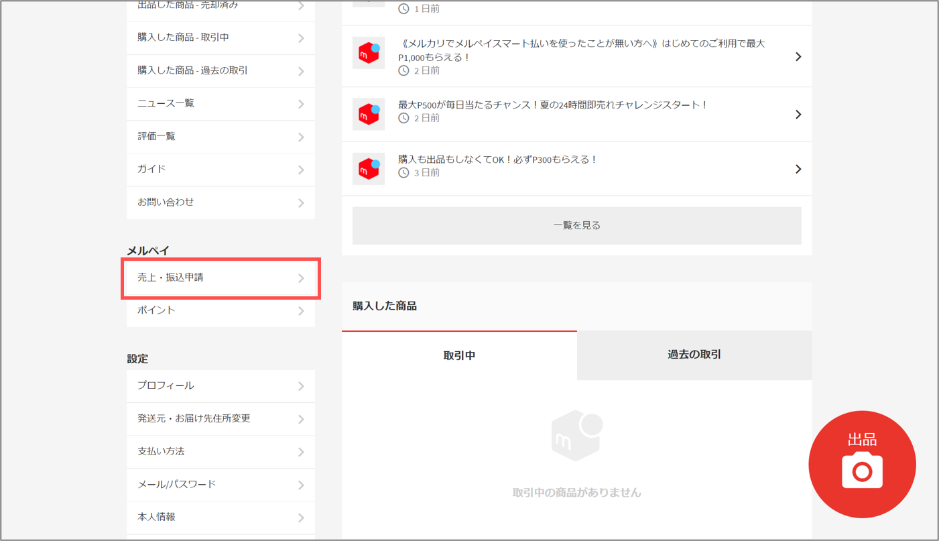Click chevron next to ポイント
This screenshot has width=939, height=541.
[301, 311]
